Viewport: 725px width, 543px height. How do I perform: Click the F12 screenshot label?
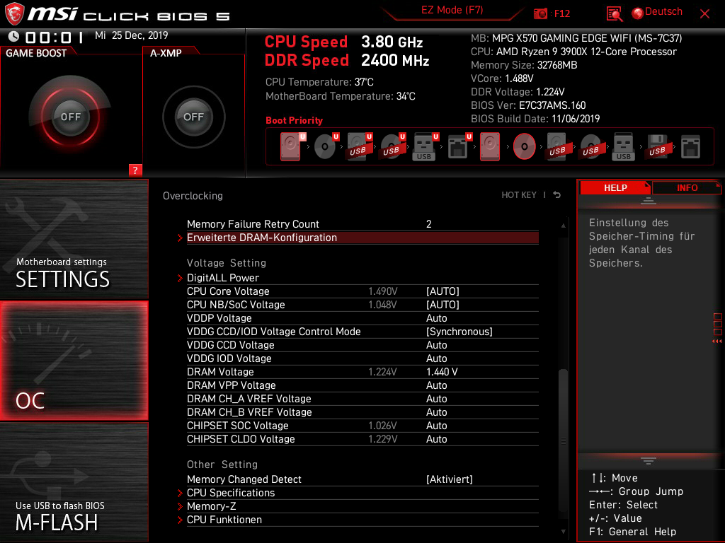pos(561,13)
